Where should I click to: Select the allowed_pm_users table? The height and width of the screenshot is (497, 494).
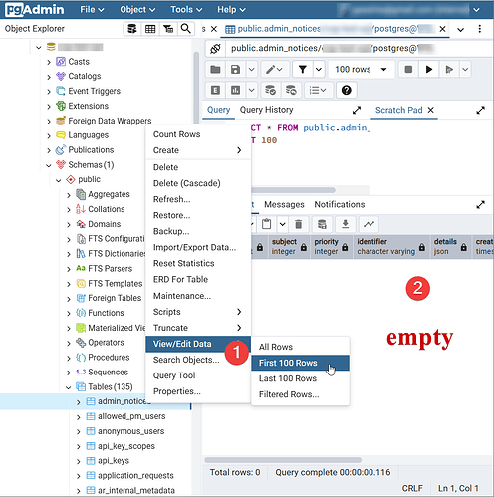click(x=131, y=416)
